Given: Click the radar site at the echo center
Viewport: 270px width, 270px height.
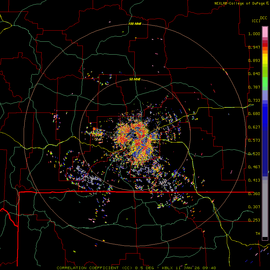Looking at the screenshot, I should pos(135,136).
